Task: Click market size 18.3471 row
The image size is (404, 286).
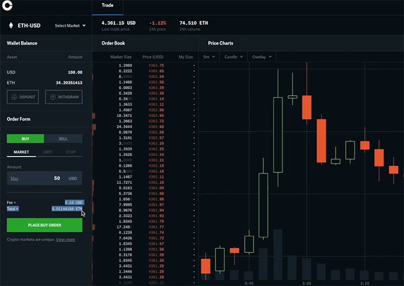Action: coord(124,115)
